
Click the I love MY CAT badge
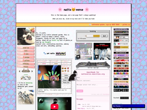coord(121,40)
